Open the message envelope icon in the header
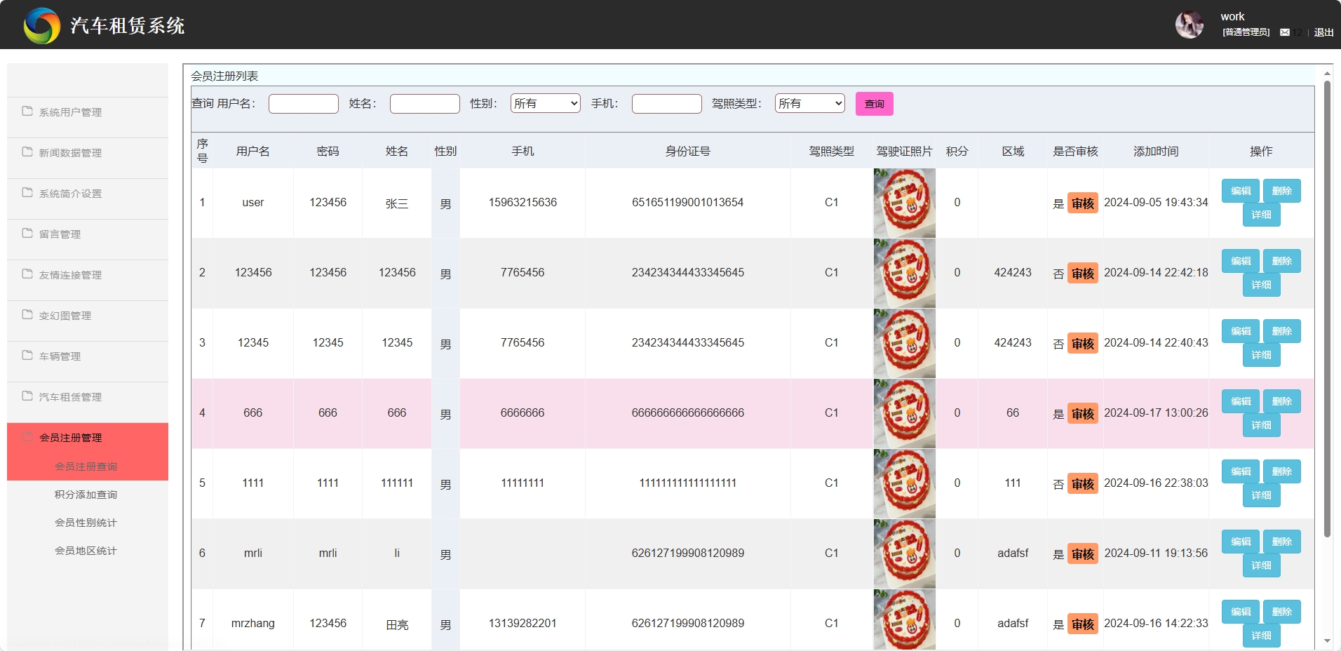The height and width of the screenshot is (651, 1341). click(1286, 32)
